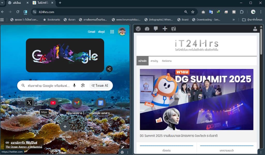Open แนวปะการัง ฟิลิปปินส์ theme link
265x155 pixels.
pyautogui.click(x=24, y=143)
